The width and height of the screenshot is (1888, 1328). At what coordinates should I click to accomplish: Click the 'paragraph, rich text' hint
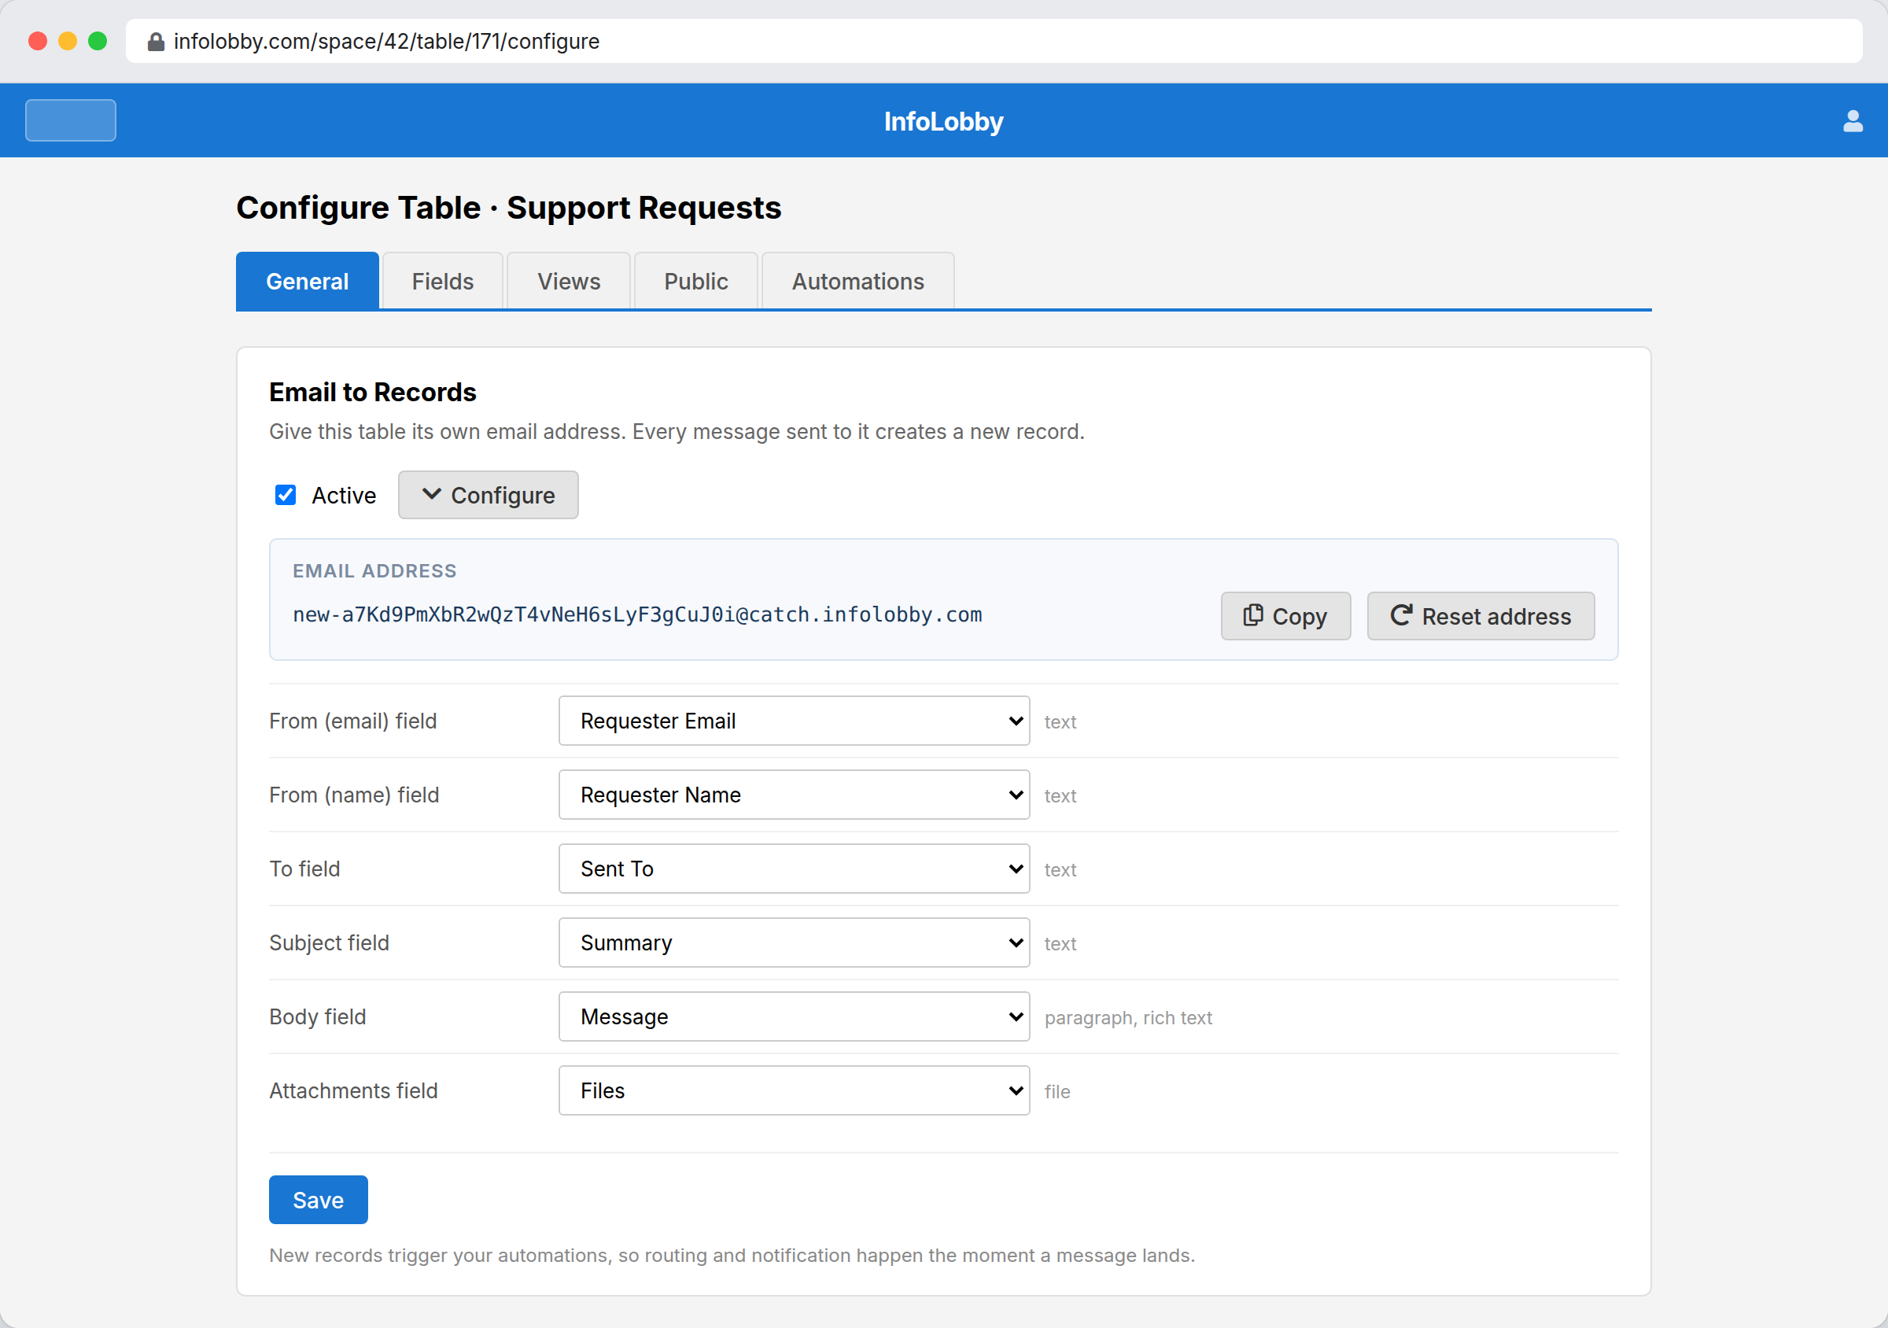click(1128, 1018)
